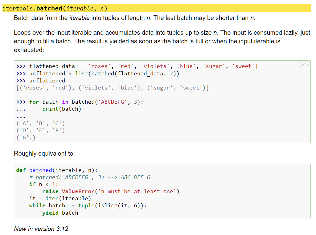
Task: Click the 'n' parameter in the signature
Action: pyautogui.click(x=102, y=8)
